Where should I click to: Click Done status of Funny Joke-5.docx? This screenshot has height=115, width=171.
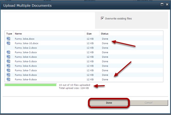coord(105,61)
